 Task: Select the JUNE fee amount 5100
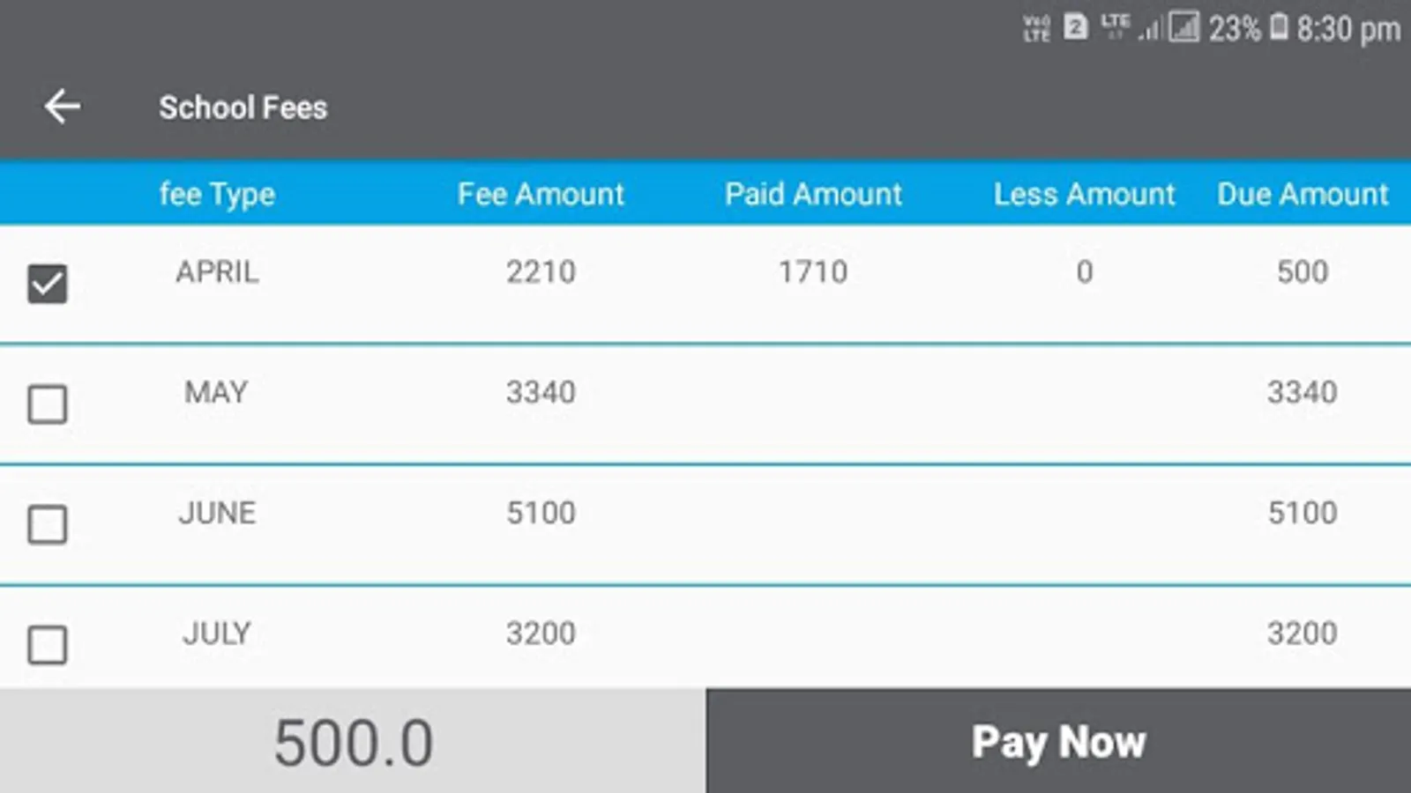[541, 513]
